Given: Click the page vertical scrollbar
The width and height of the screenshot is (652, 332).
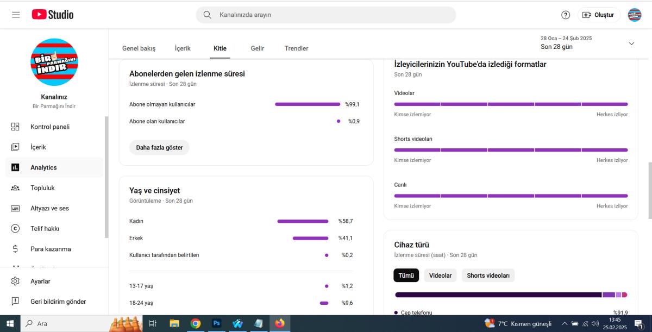Looking at the screenshot, I should [x=650, y=190].
